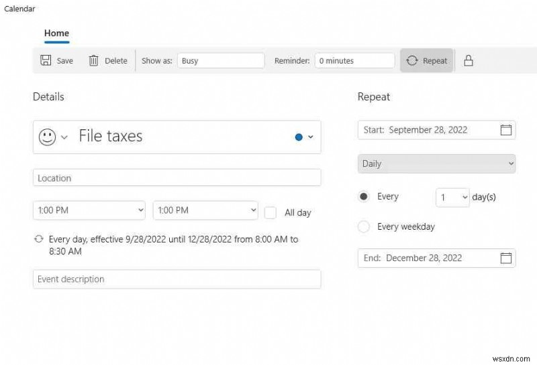Screen dimensions: 537x365
Task: Expand the chevron beside the smiley face
Action: [64, 137]
